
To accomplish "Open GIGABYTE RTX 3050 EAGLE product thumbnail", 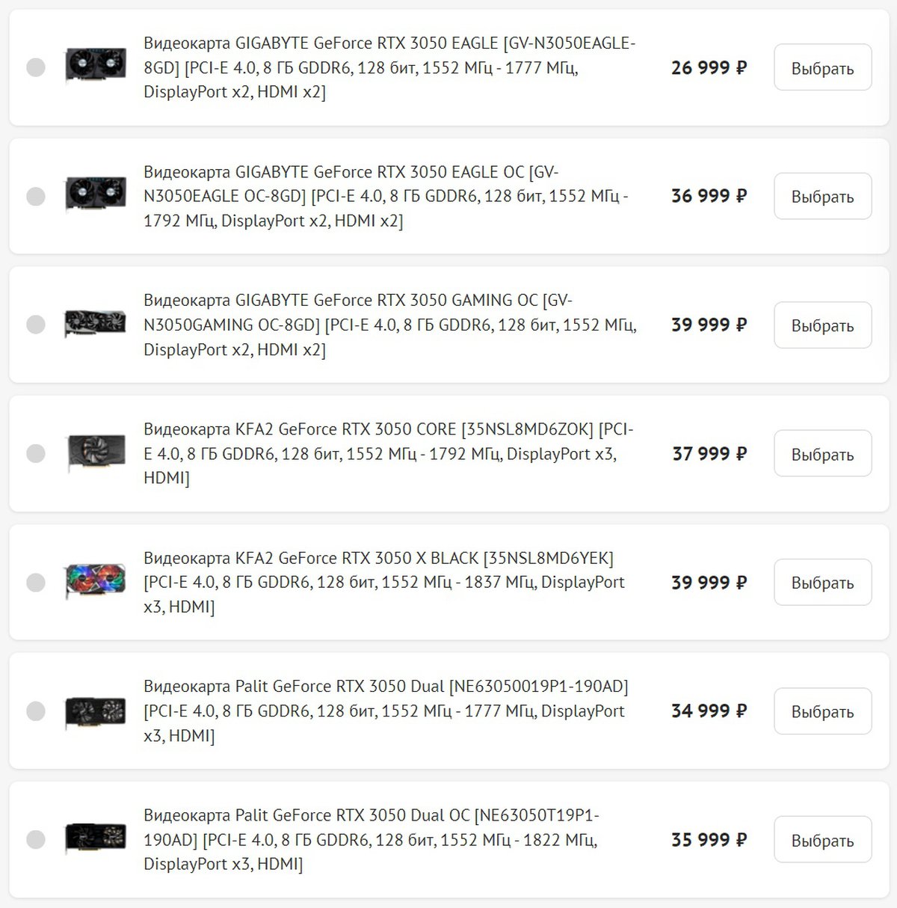I will [96, 66].
